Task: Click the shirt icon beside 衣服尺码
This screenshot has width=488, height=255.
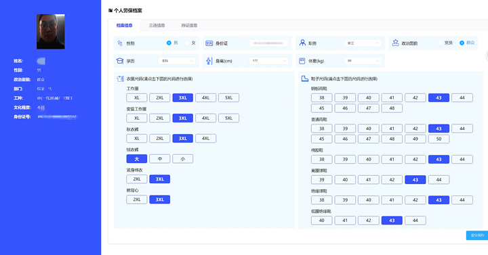Action: [120, 78]
